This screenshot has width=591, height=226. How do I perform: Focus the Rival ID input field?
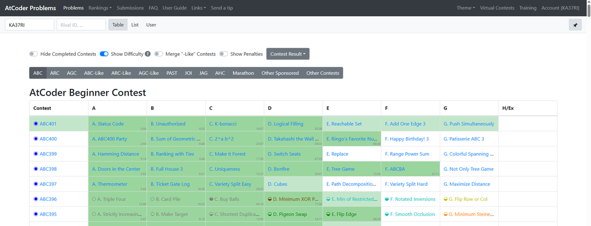click(81, 25)
